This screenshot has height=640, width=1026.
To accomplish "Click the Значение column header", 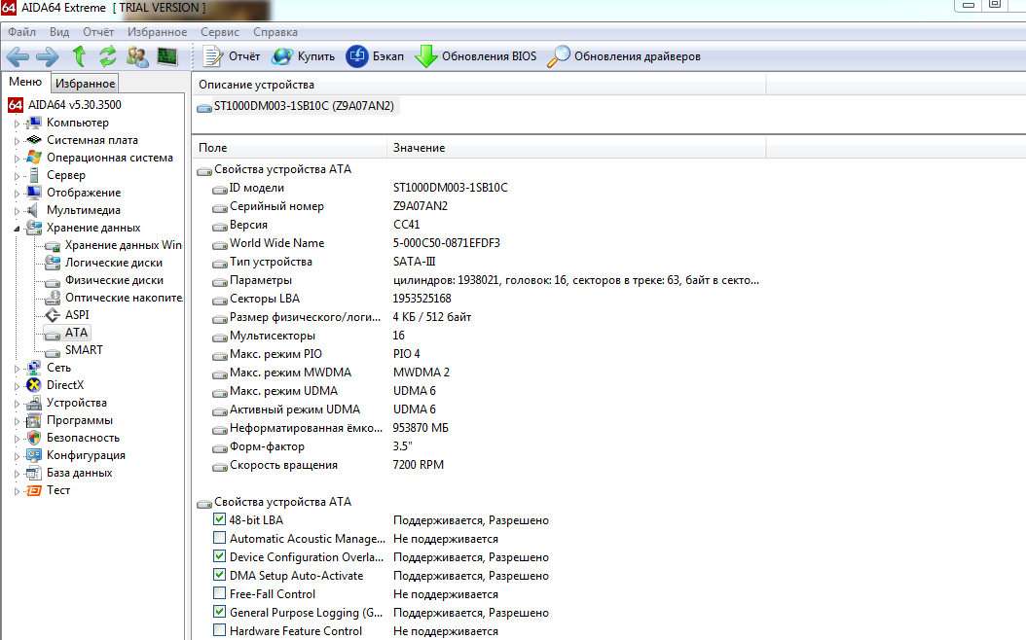I will (576, 148).
